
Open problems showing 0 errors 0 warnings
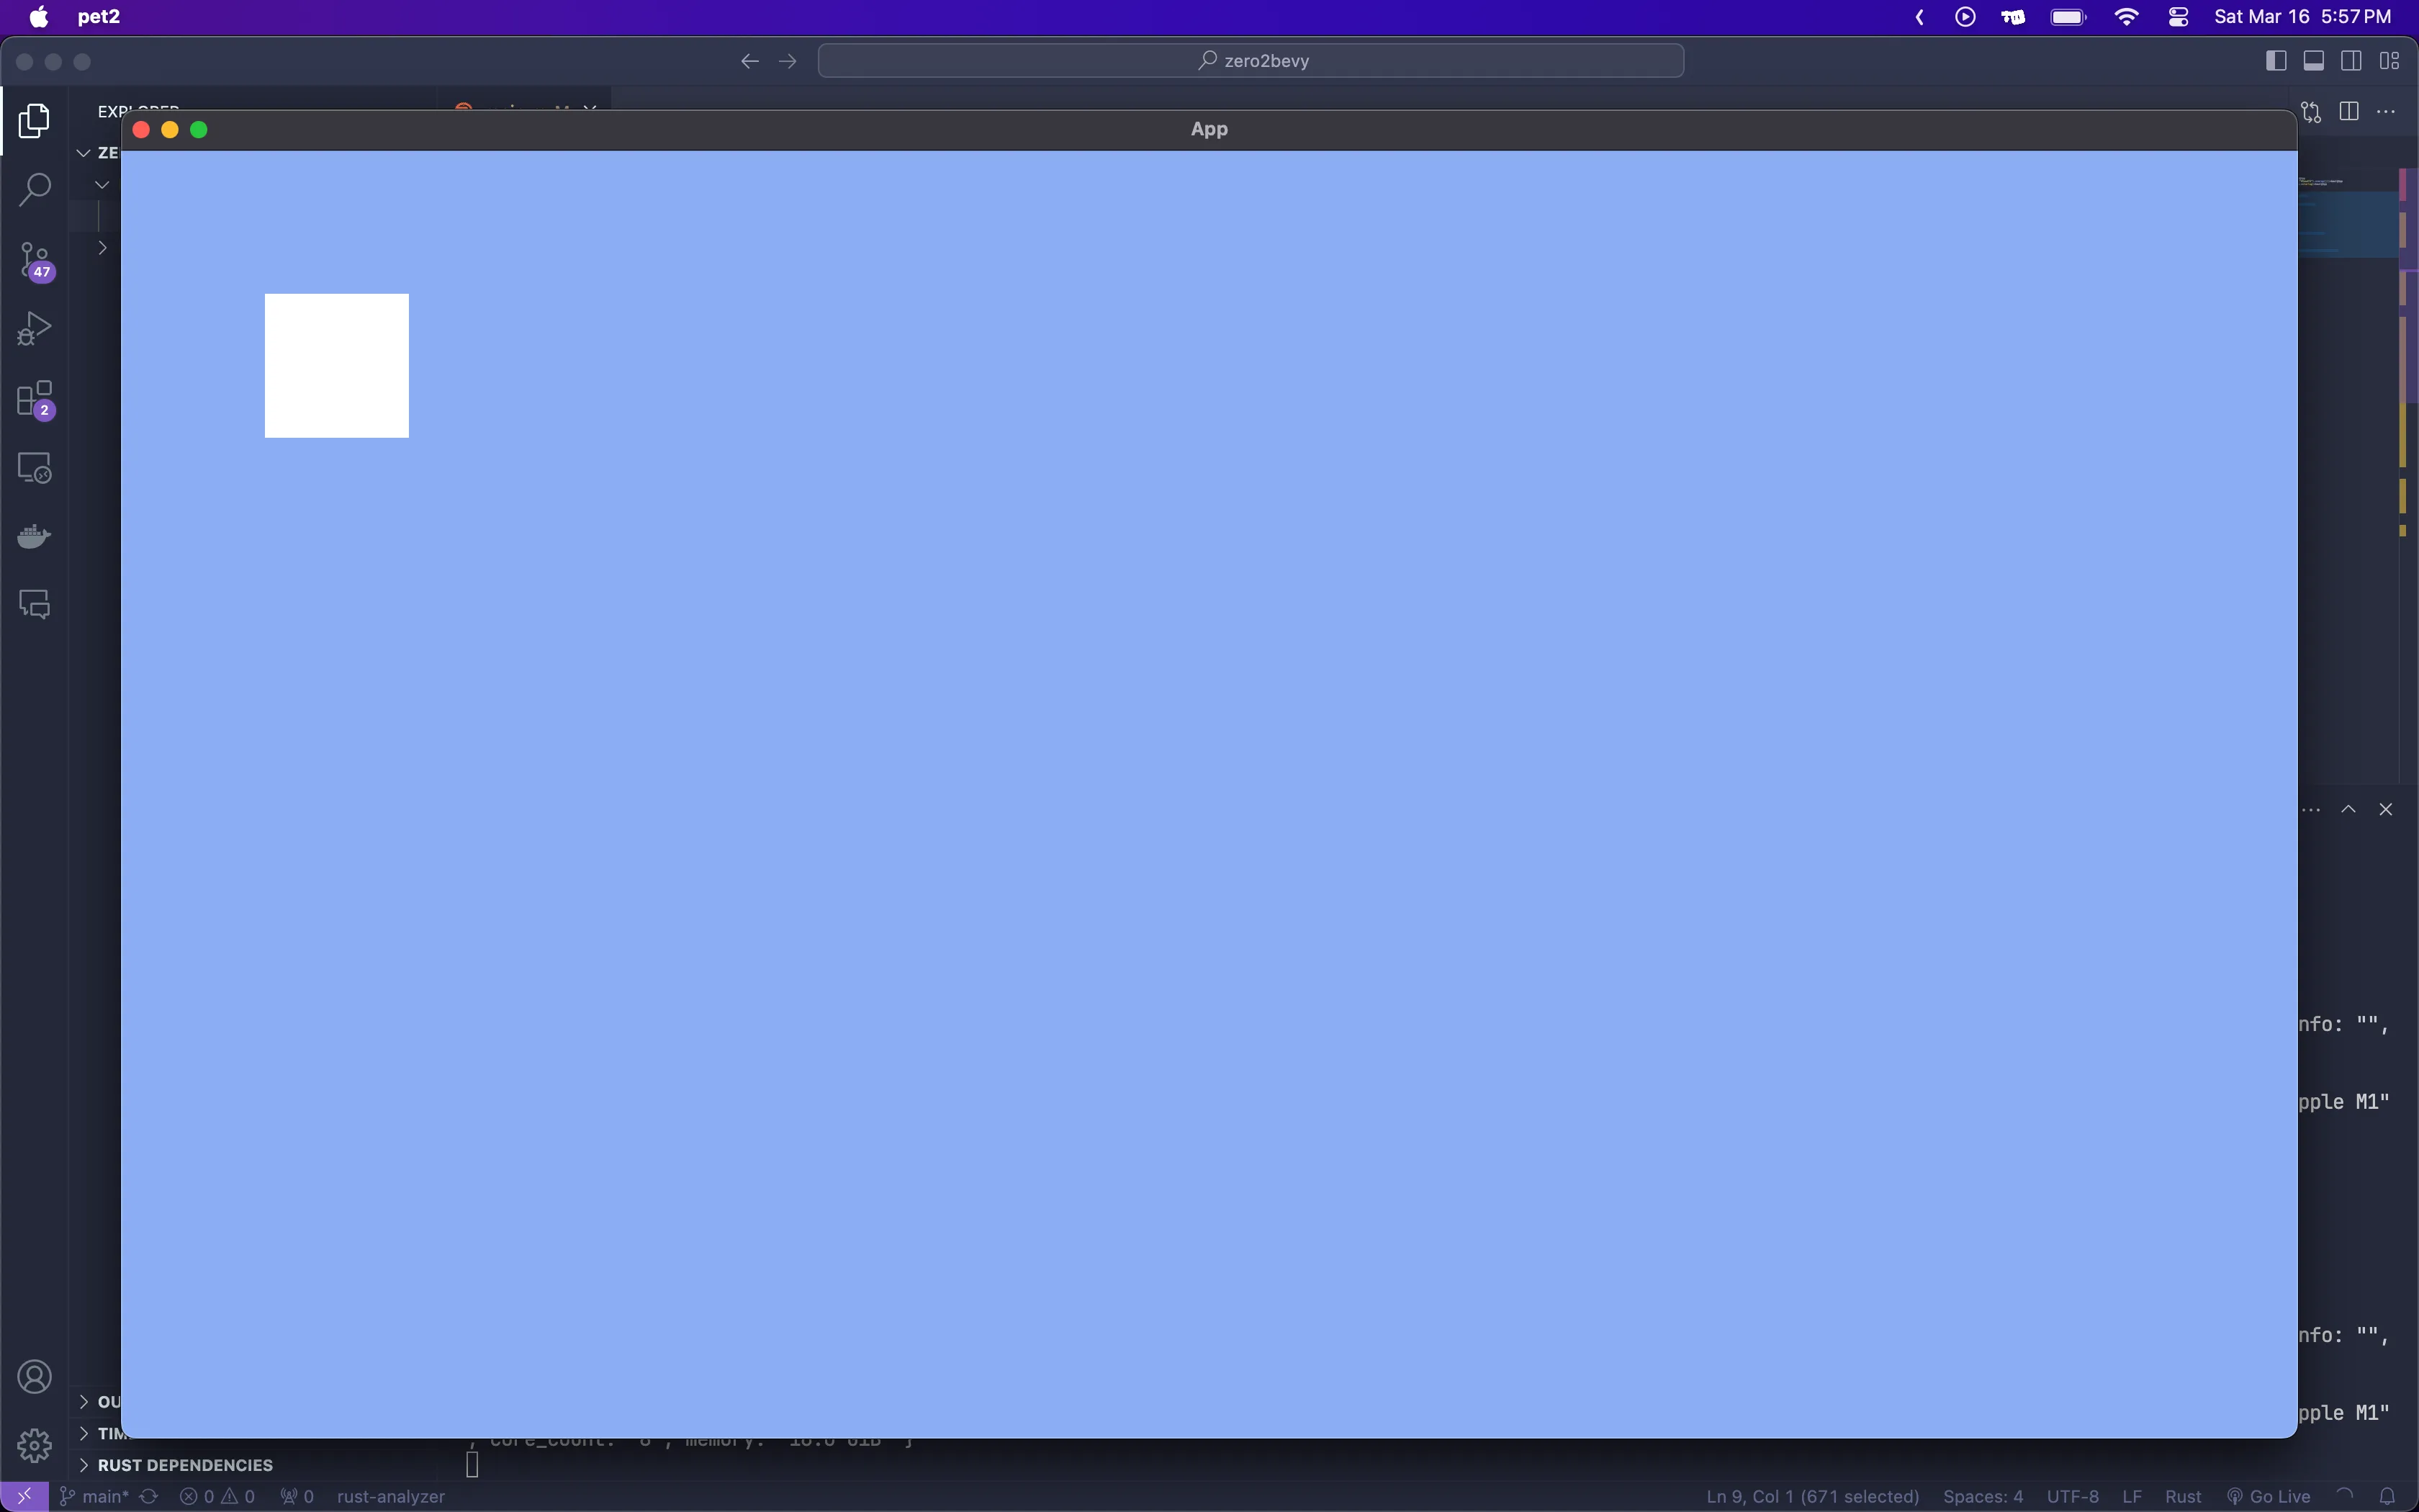tap(217, 1496)
